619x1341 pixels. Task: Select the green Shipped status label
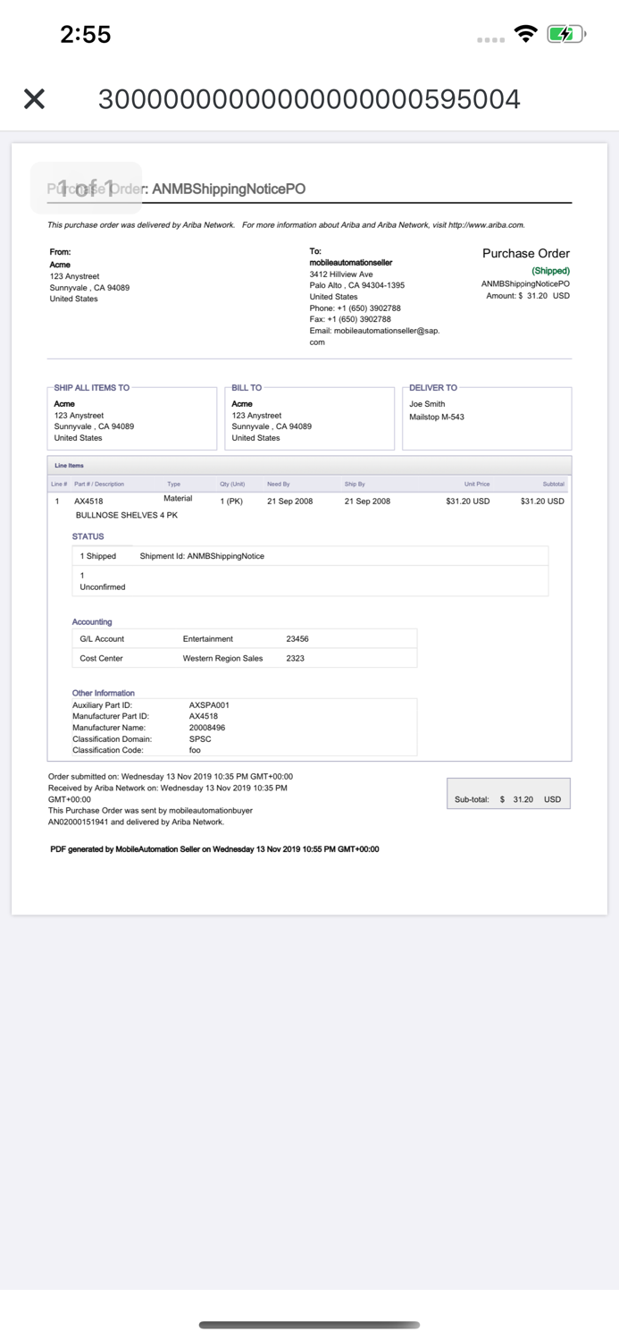550,270
